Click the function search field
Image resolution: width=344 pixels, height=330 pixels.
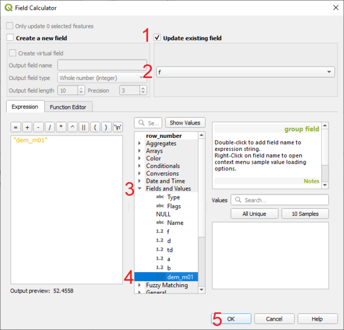(148, 123)
